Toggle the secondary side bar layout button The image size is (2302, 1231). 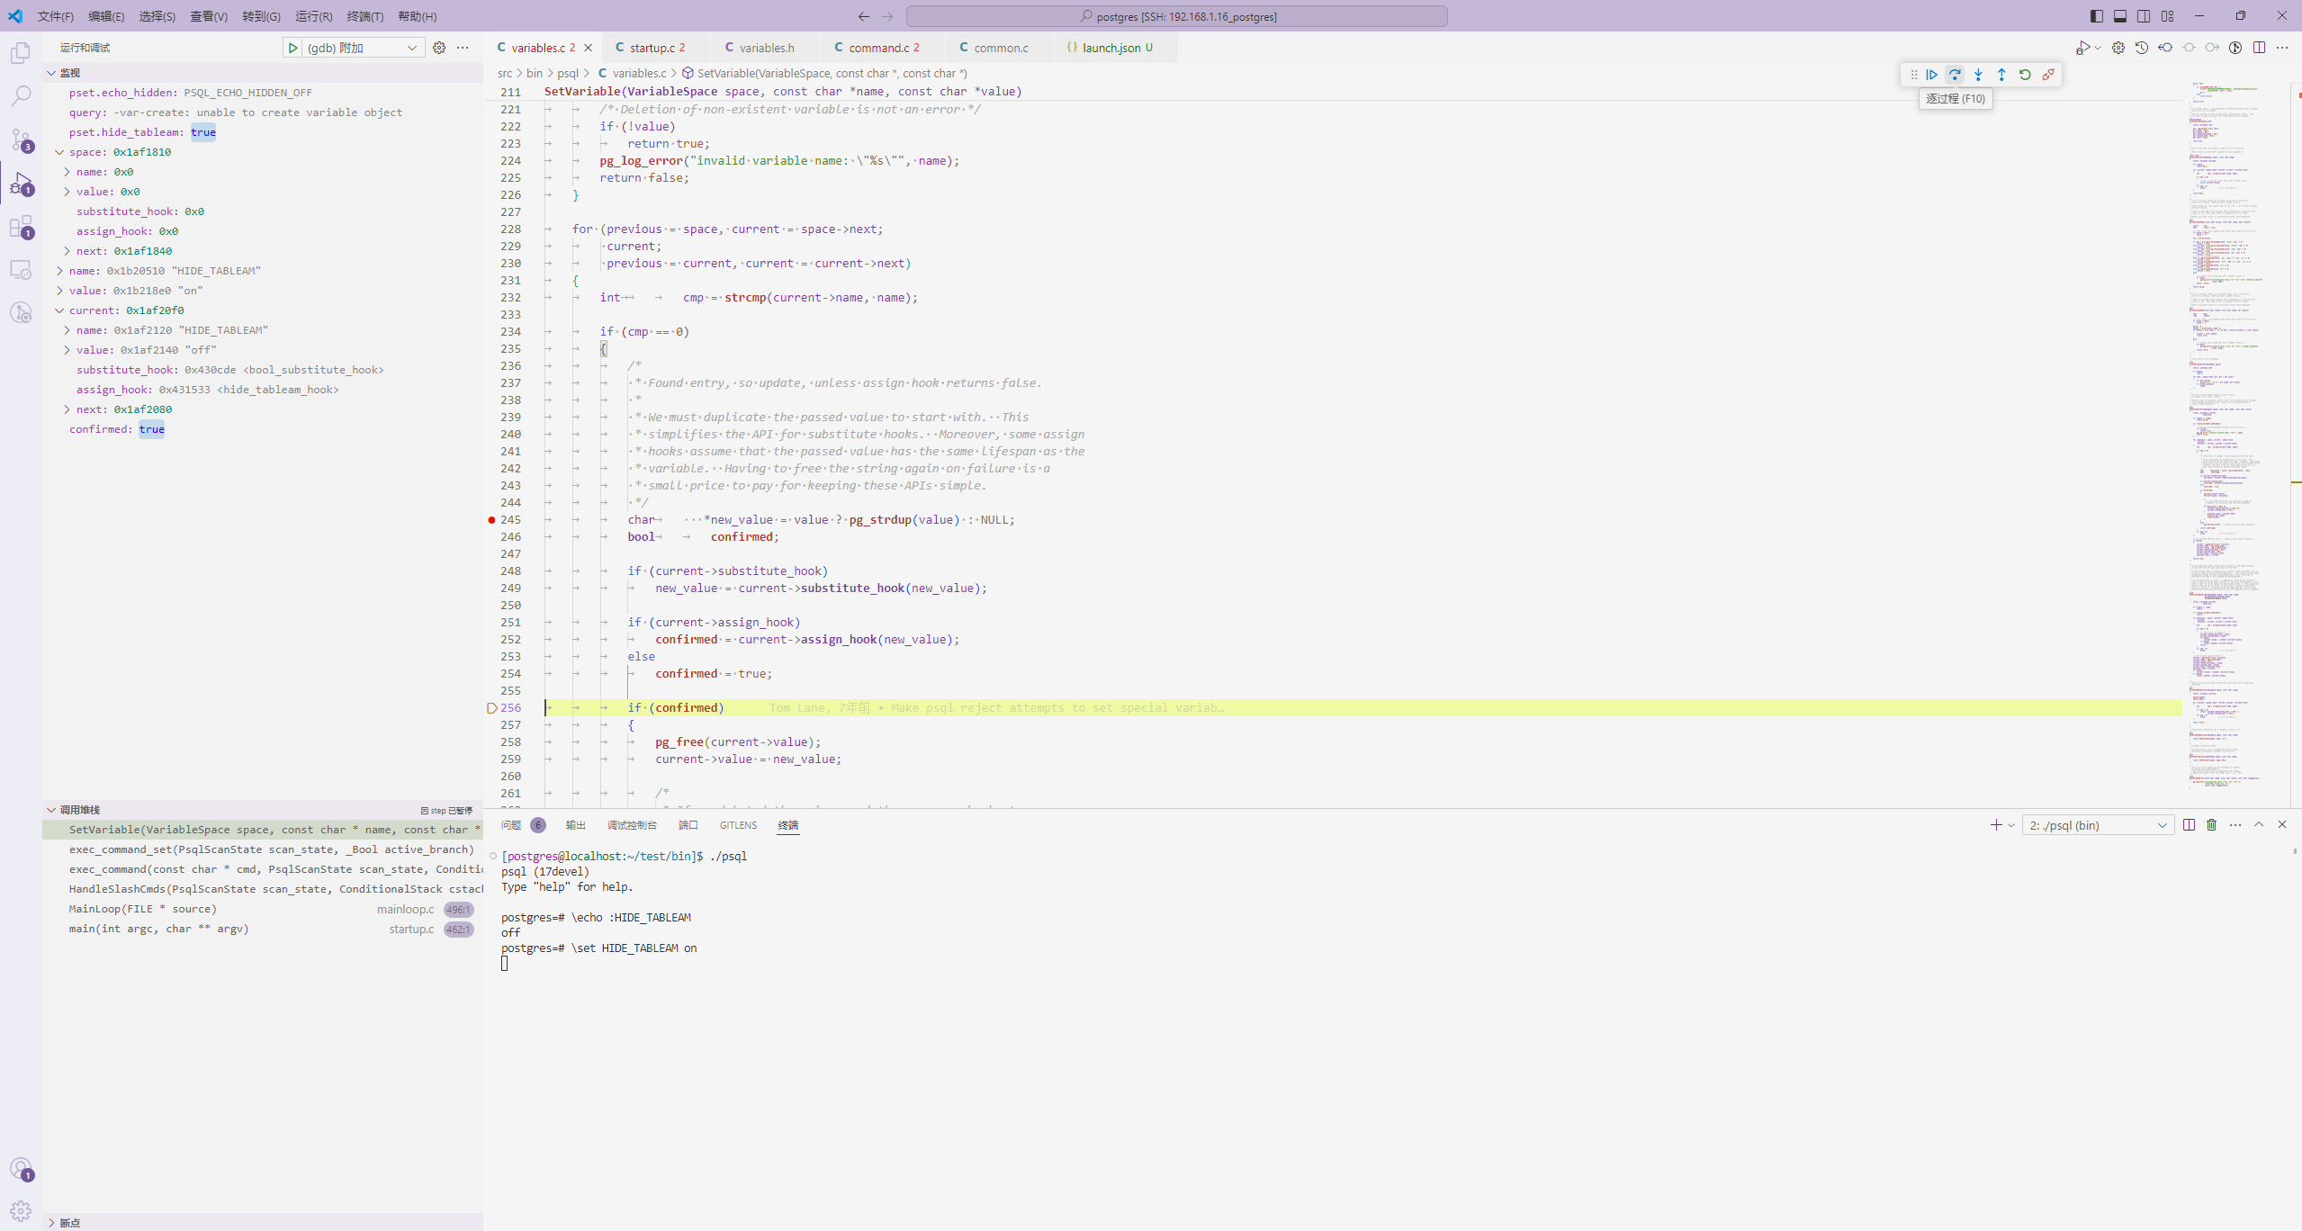pyautogui.click(x=2144, y=16)
